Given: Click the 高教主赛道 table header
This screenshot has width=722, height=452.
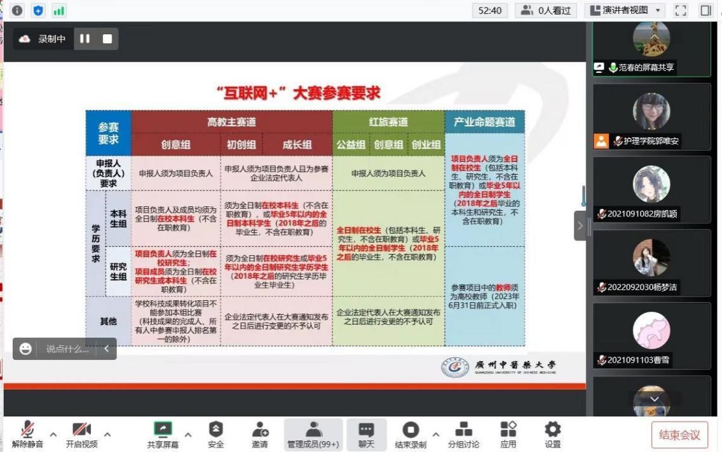Looking at the screenshot, I should (x=231, y=122).
